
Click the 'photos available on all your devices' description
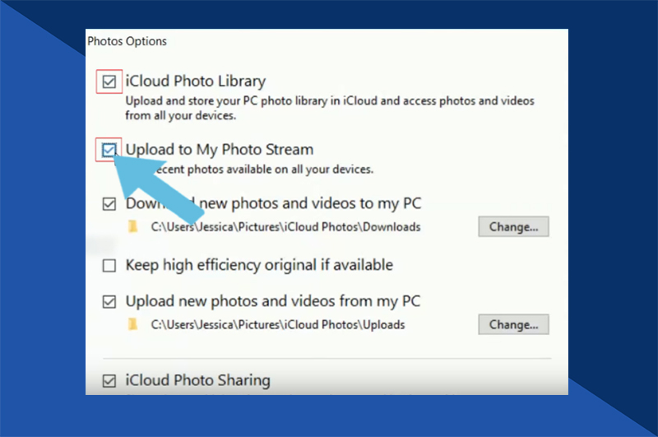pos(263,170)
